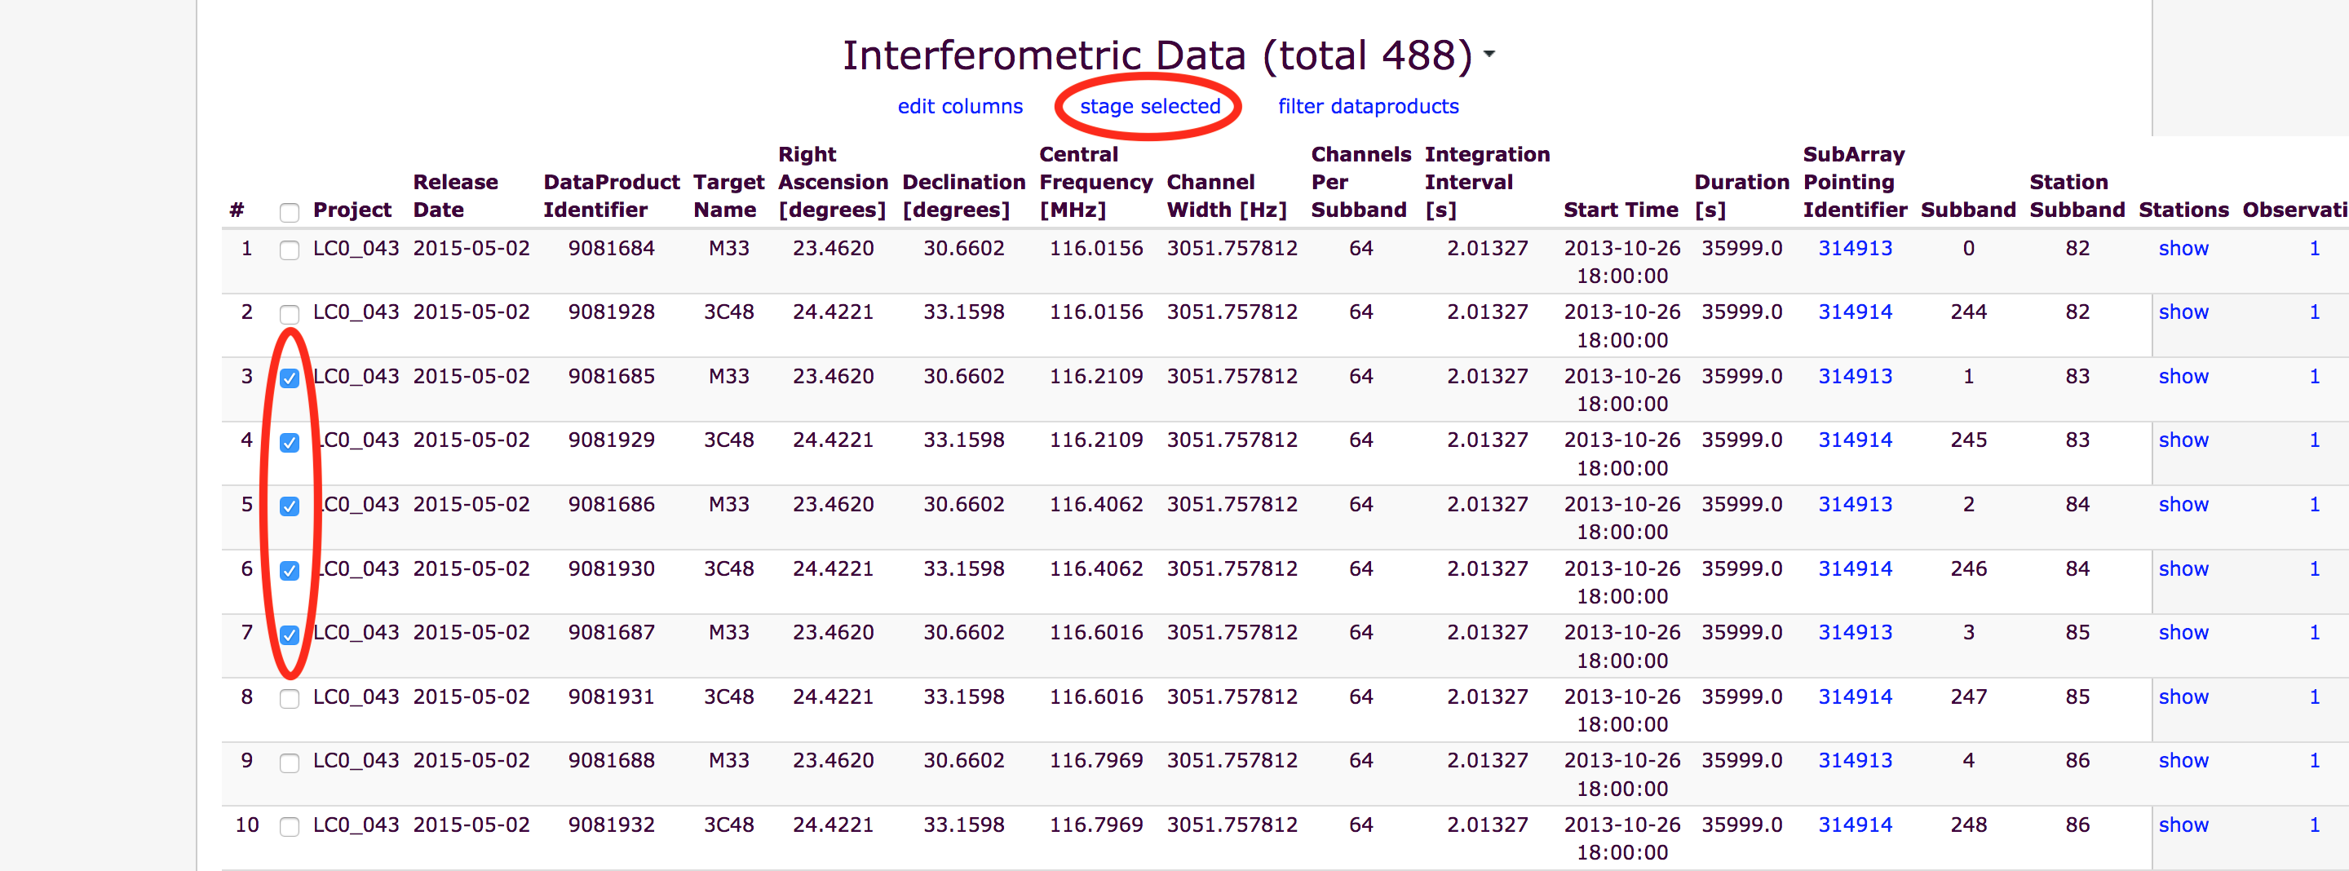Open SubArray Pointing 314913 link in row 5

click(1855, 504)
